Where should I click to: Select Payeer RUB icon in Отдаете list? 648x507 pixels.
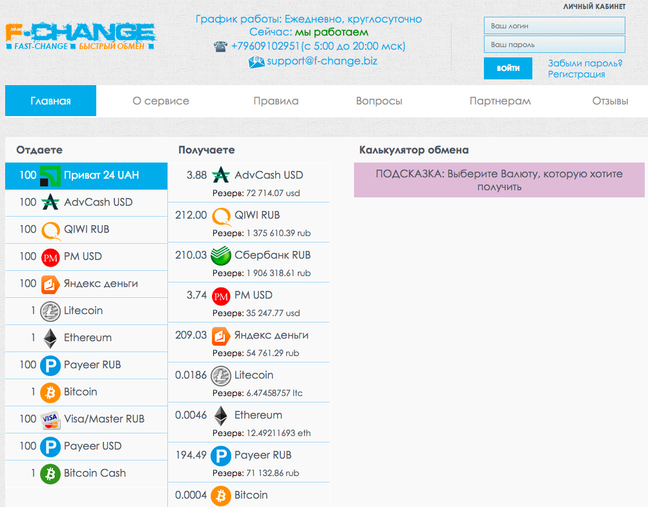(50, 366)
